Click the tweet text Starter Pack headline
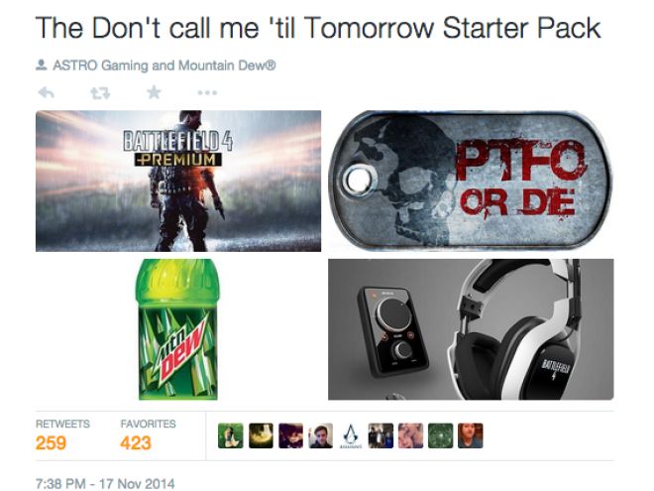The width and height of the screenshot is (654, 491). pos(318,29)
